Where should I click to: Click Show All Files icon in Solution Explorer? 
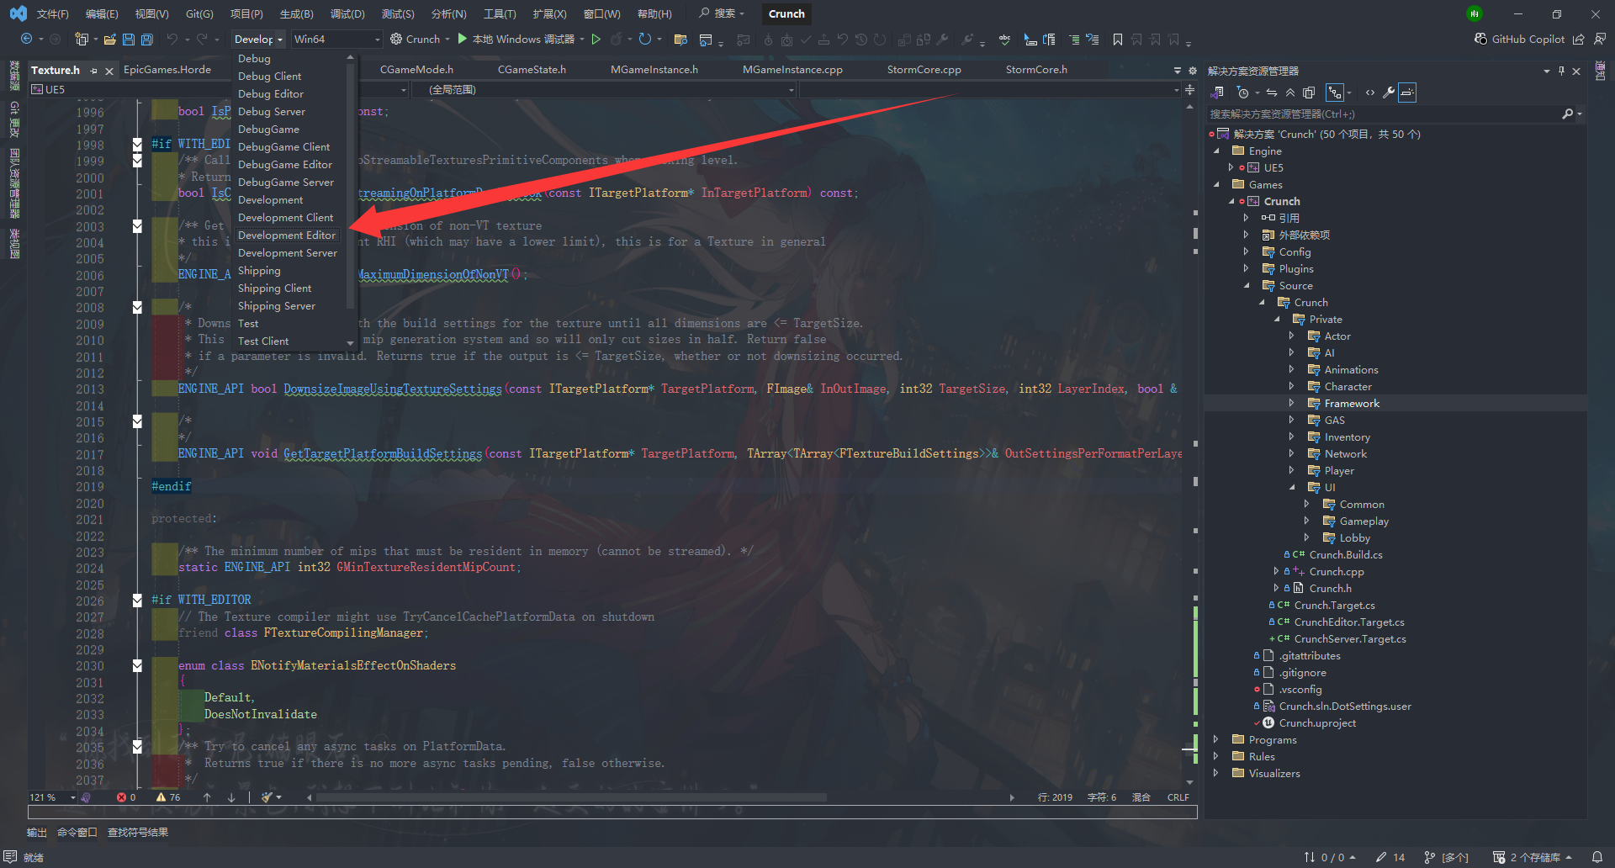1309,93
